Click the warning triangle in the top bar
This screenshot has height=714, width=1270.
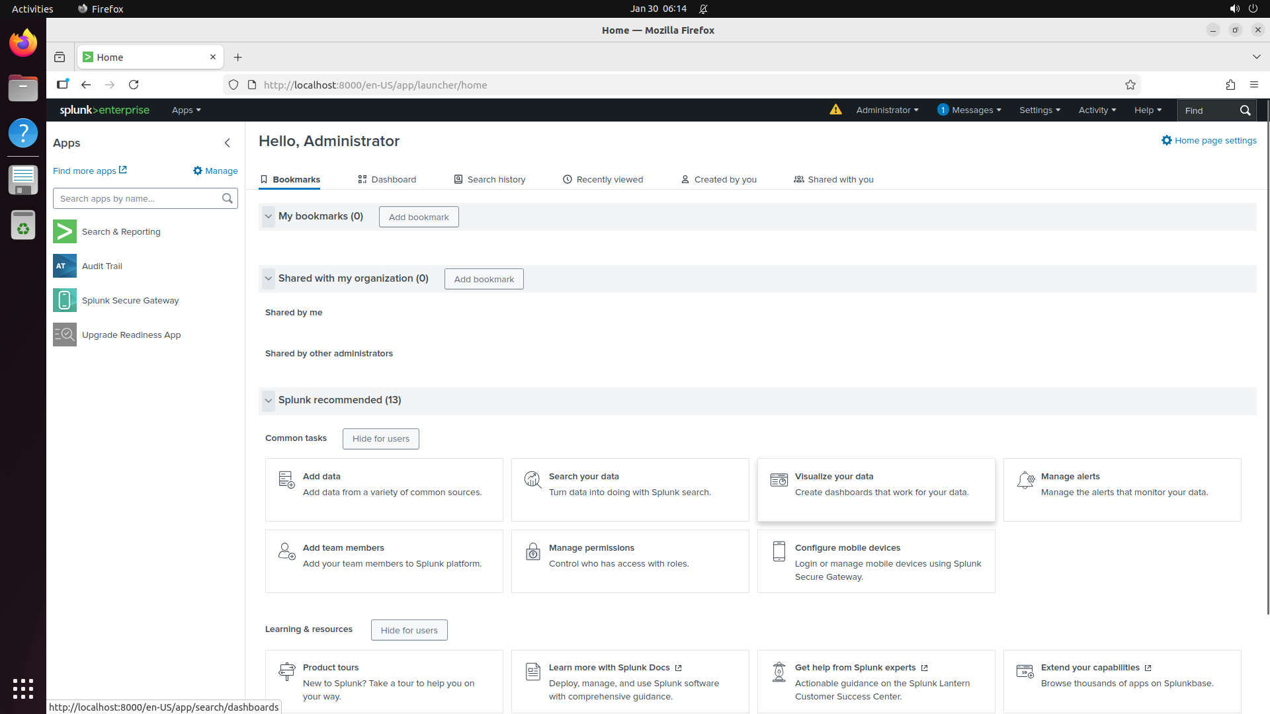835,110
